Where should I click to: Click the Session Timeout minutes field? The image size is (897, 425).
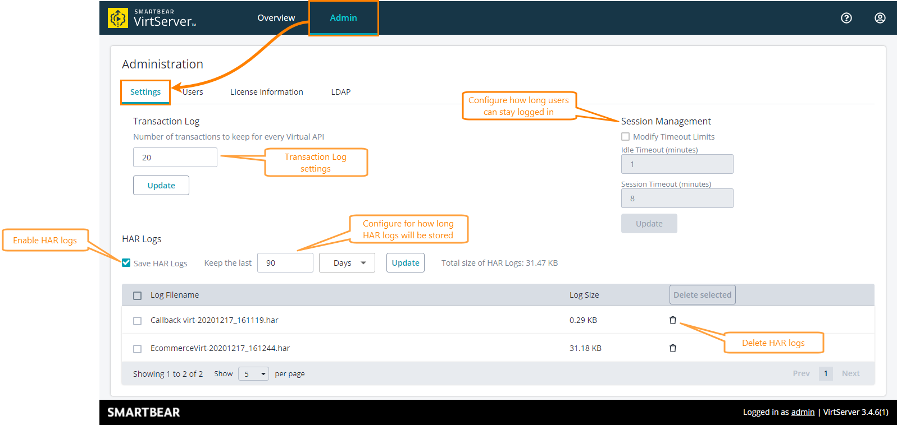677,198
